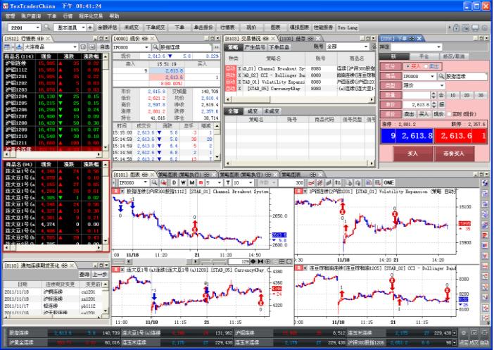Click the 模拟图表 toolbar button

coord(303,27)
